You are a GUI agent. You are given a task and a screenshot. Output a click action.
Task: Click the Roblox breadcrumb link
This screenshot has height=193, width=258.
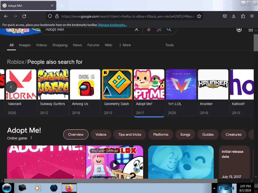pos(16,62)
